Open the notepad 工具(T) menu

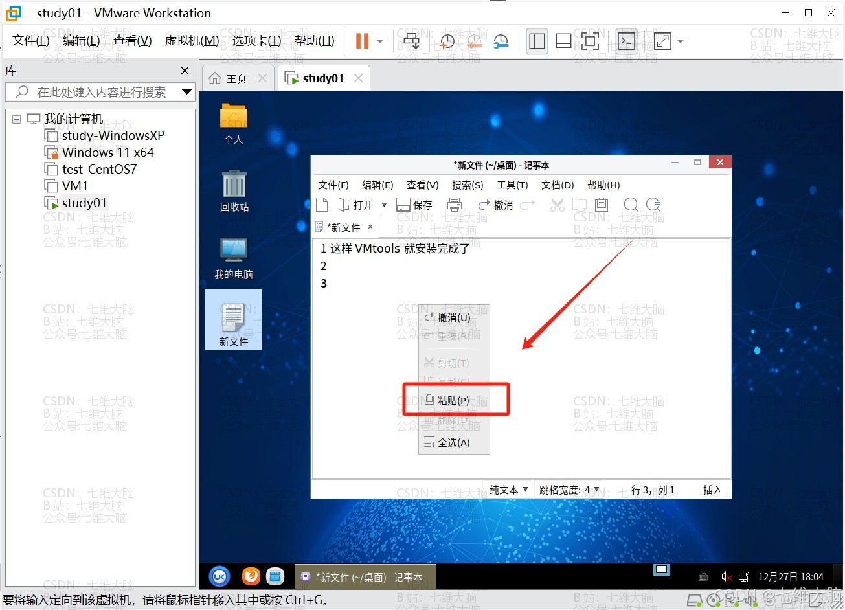(x=512, y=185)
